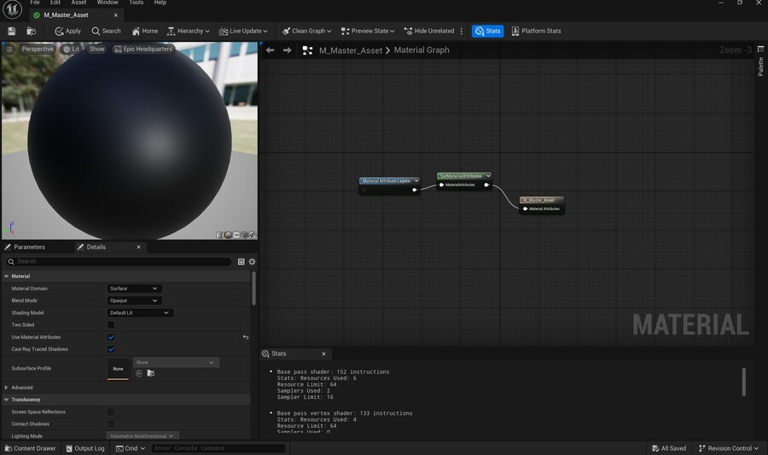
Task: Expand the Advanced section
Action: [x=7, y=388]
